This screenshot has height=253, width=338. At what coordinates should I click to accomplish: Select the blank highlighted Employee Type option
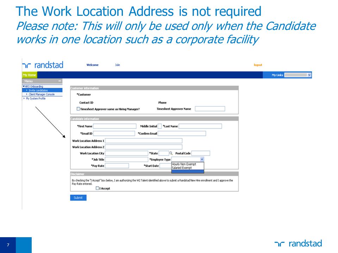click(188, 171)
